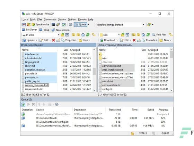This screenshot has height=146, width=194.
Task: Open the Remote menu
Action: [x=82, y=19]
